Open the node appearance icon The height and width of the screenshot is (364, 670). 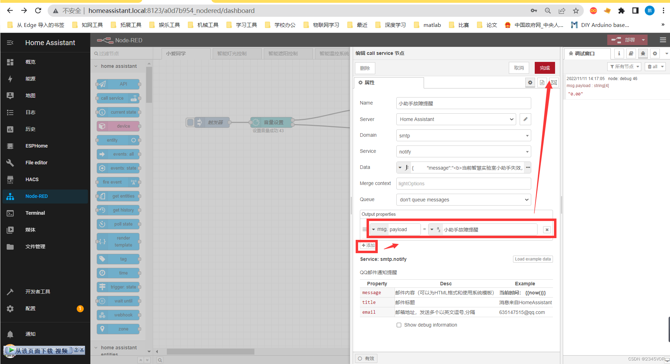point(554,83)
